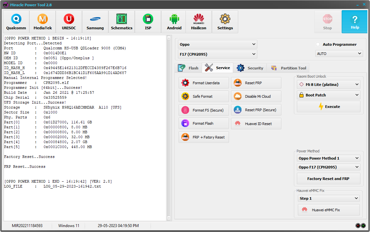Switch to the Service tab
This screenshot has height=232, width=370.
coord(217,68)
